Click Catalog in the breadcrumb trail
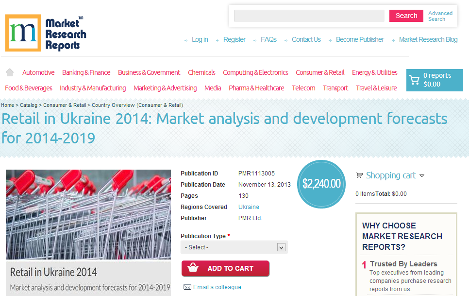This screenshot has width=469, height=296. click(29, 105)
